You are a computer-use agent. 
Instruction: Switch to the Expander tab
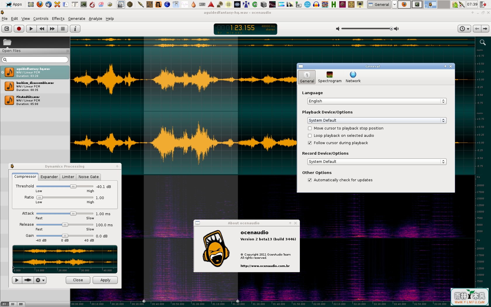(x=49, y=177)
